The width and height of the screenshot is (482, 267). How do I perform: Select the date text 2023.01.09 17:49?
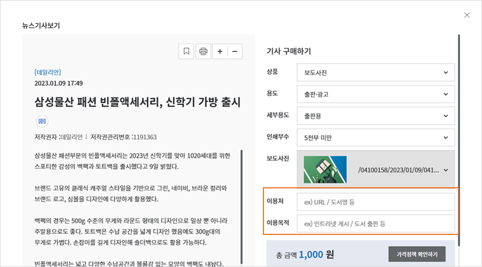(x=58, y=83)
